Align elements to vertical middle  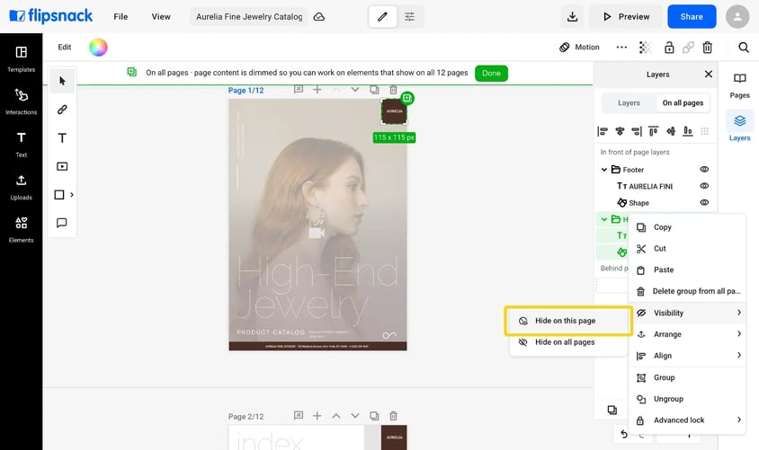pos(671,131)
